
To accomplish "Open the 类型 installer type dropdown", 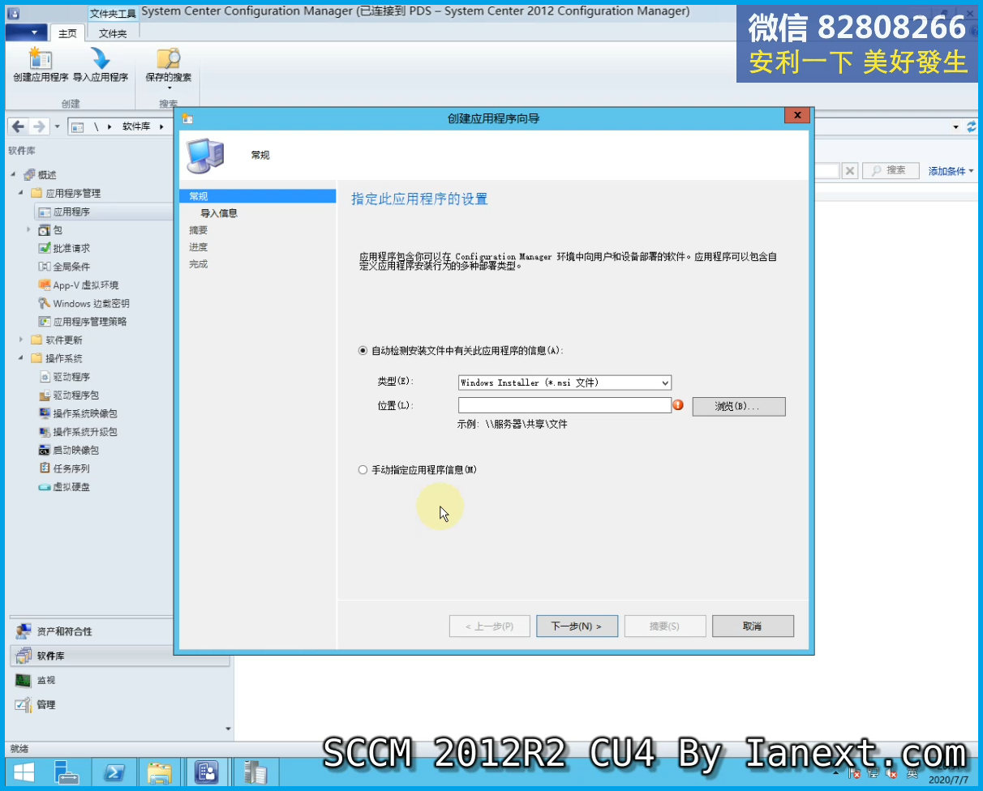I will click(564, 383).
